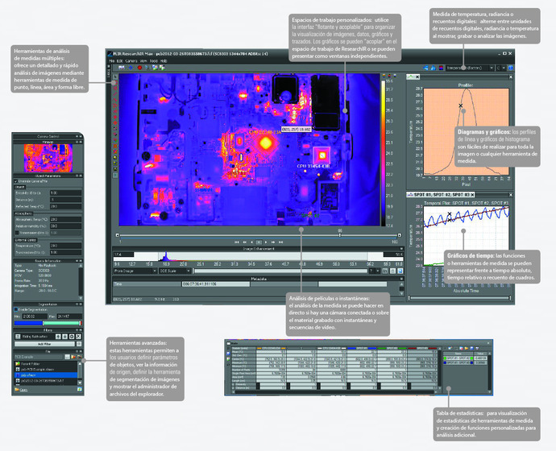The image size is (556, 451).
Task: Click the blue save icon in Image Enhancement
Action: click(x=400, y=271)
